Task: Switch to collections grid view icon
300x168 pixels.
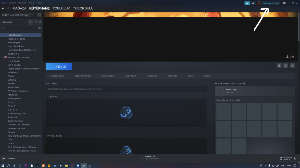Action: click(x=39, y=15)
